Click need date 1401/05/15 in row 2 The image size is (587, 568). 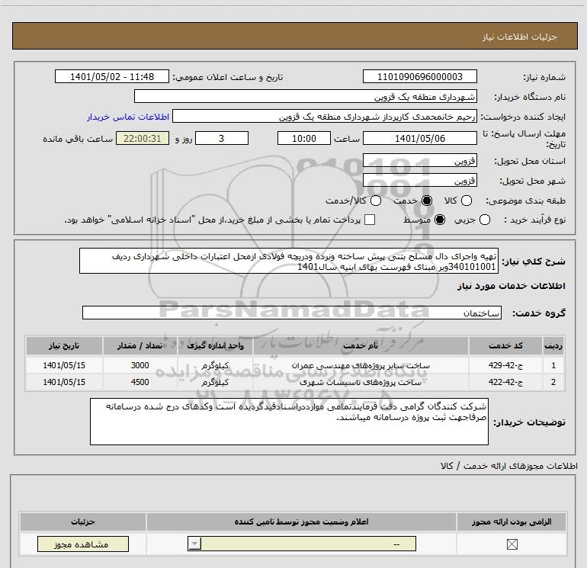(64, 382)
